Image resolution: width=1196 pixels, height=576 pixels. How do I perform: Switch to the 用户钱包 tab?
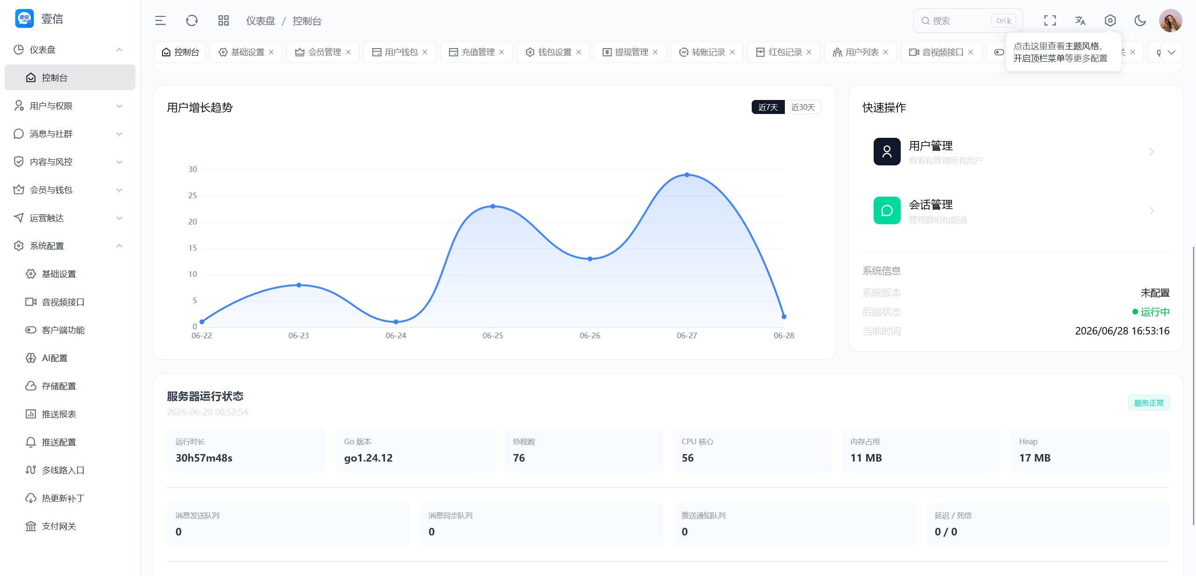400,52
